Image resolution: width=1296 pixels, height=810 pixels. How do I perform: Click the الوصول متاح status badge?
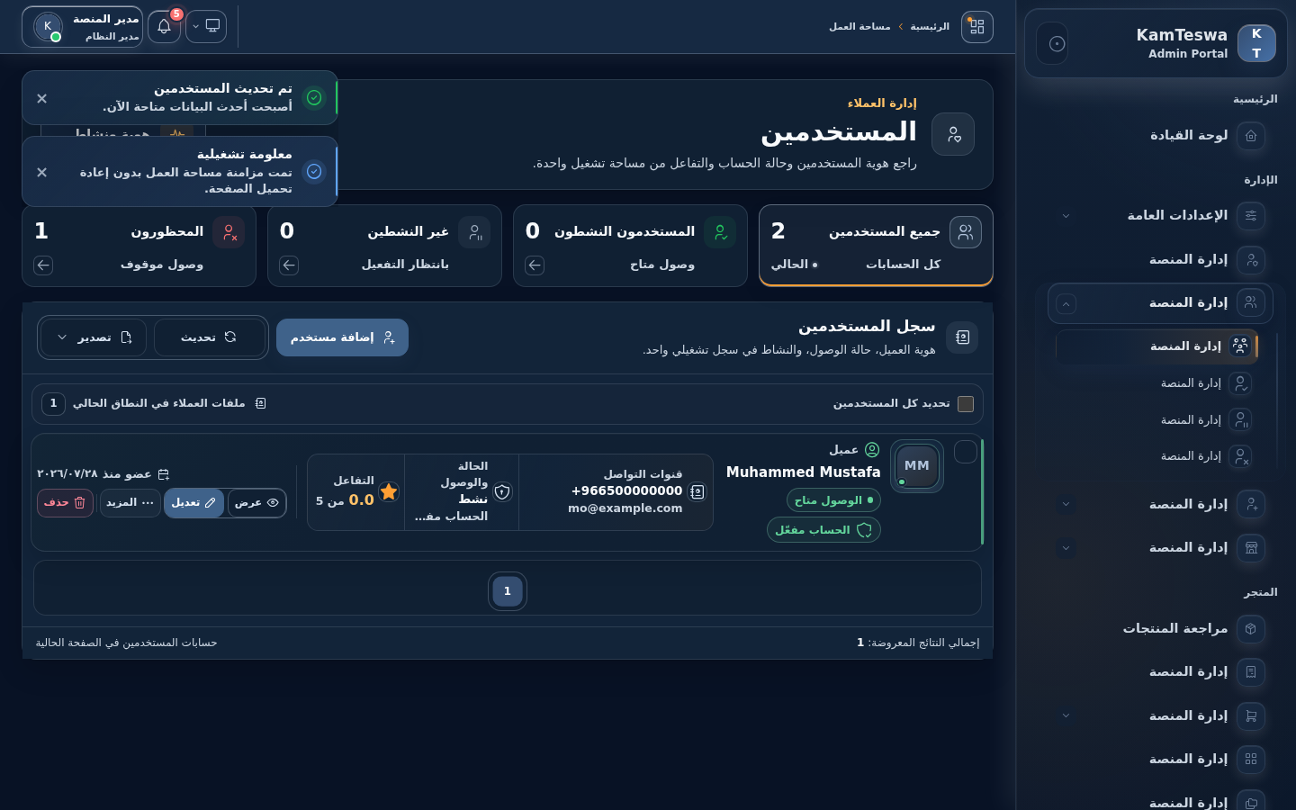pos(833,500)
